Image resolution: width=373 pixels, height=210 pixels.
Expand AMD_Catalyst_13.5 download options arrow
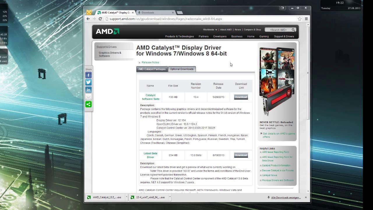pos(126,197)
